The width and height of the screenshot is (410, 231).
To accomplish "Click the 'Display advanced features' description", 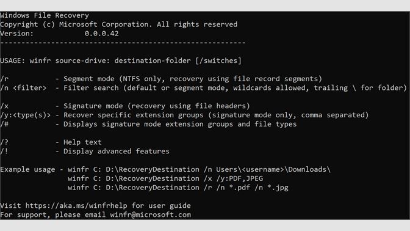I will click(117, 152).
